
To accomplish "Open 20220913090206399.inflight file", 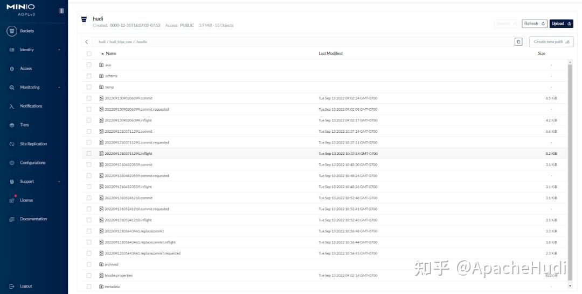I will pyautogui.click(x=128, y=120).
